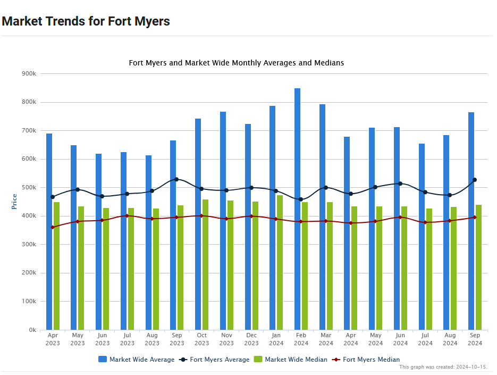Click the chart title text
The width and height of the screenshot is (497, 375).
pyautogui.click(x=236, y=63)
